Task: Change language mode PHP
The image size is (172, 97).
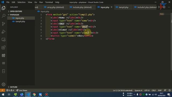Action: point(160,91)
